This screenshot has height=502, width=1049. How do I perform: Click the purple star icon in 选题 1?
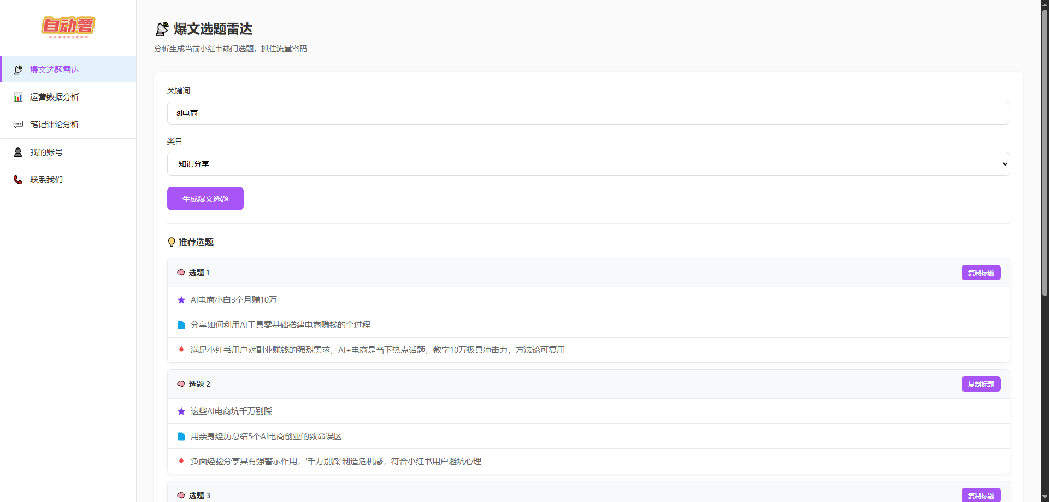tap(181, 300)
